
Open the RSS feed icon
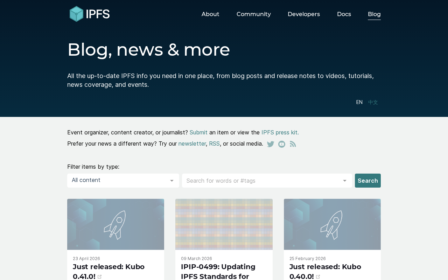[x=293, y=144]
